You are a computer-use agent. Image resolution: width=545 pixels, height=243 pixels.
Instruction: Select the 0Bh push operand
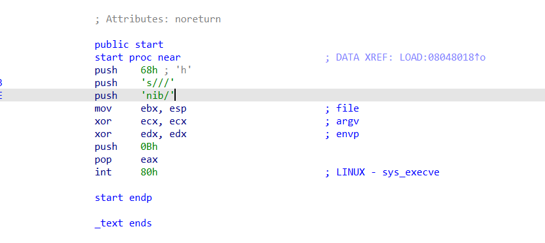[149, 147]
